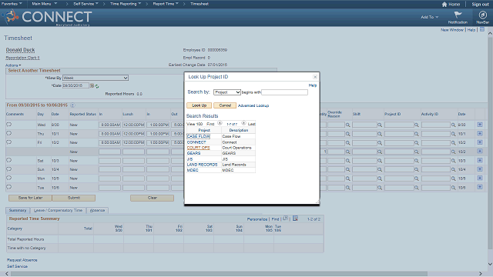Click the begins with search input field
Viewport: 493px width, 277px height.
point(284,92)
